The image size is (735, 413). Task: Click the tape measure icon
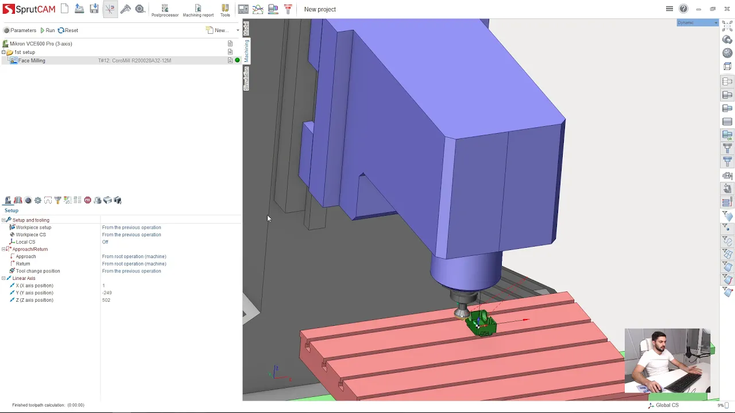point(140,9)
